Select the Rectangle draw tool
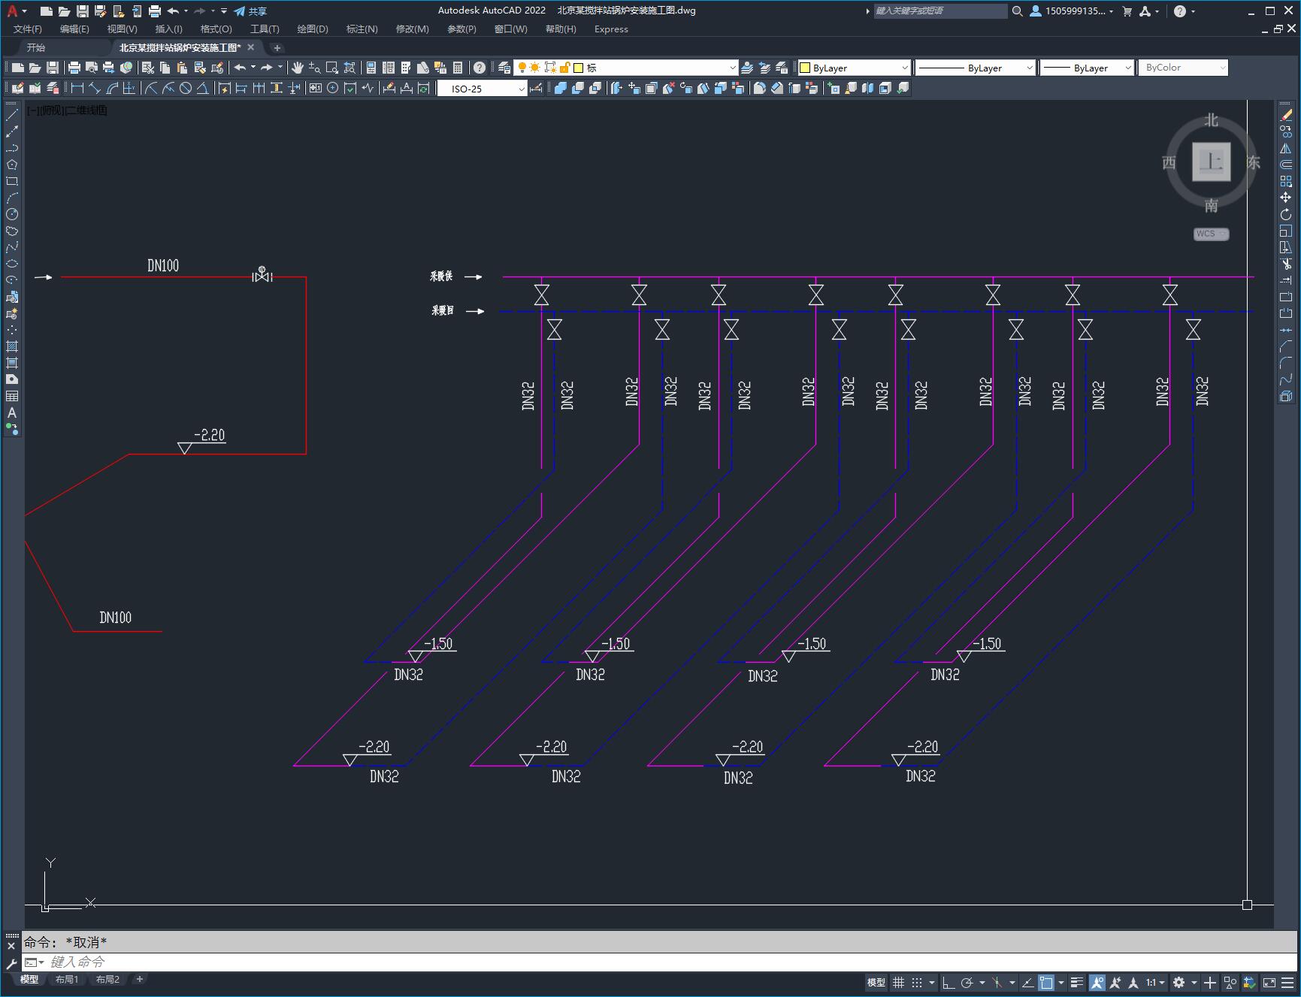Image resolution: width=1301 pixels, height=997 pixels. [12, 181]
